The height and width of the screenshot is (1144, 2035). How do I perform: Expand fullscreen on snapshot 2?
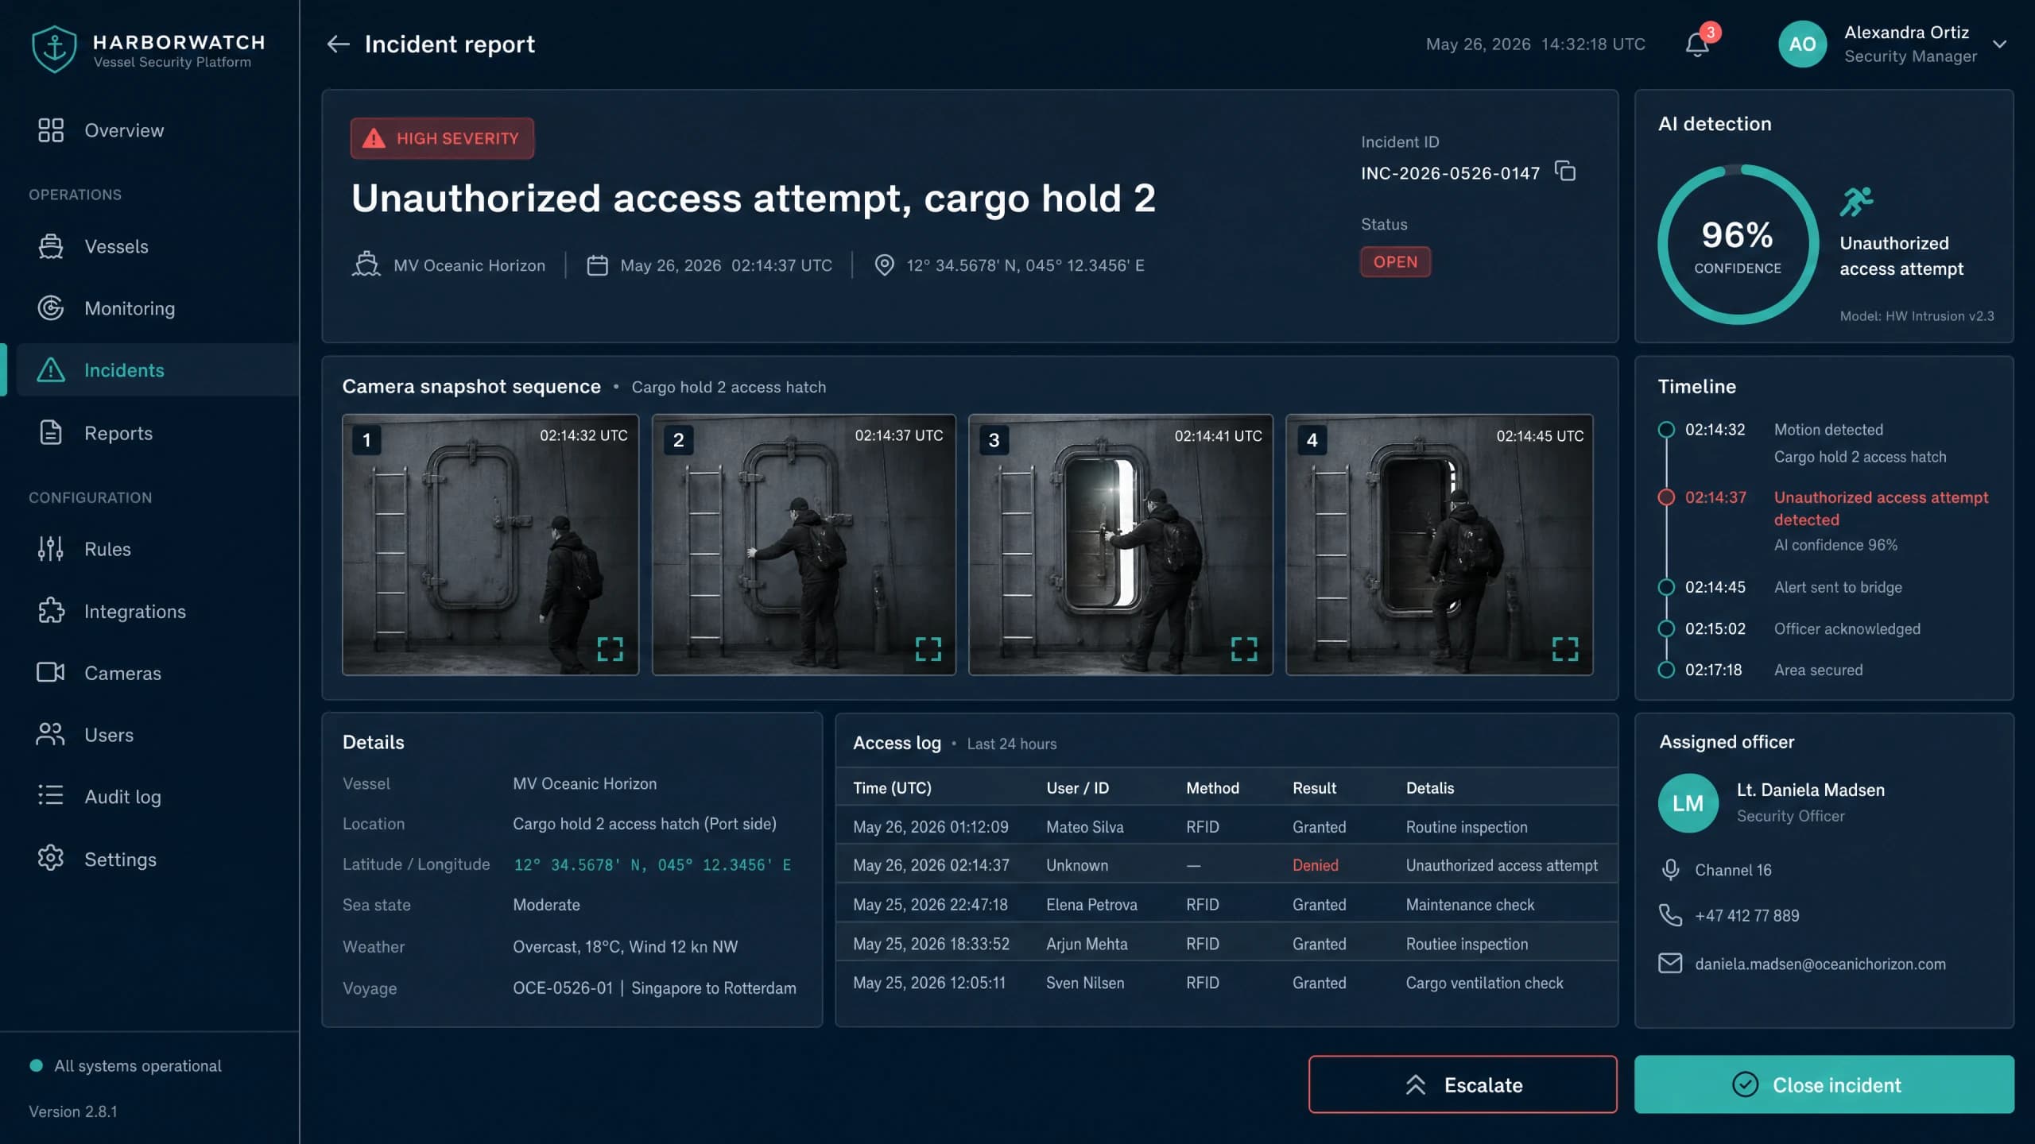point(928,649)
